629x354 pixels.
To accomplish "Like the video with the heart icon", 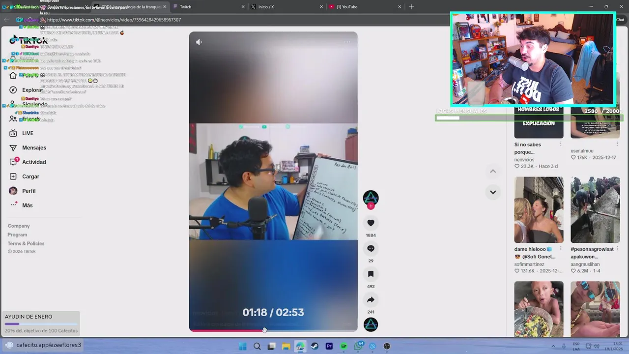I will 371,223.
